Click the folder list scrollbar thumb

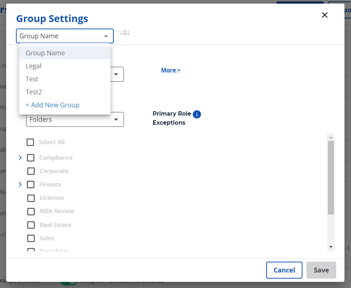(x=331, y=178)
